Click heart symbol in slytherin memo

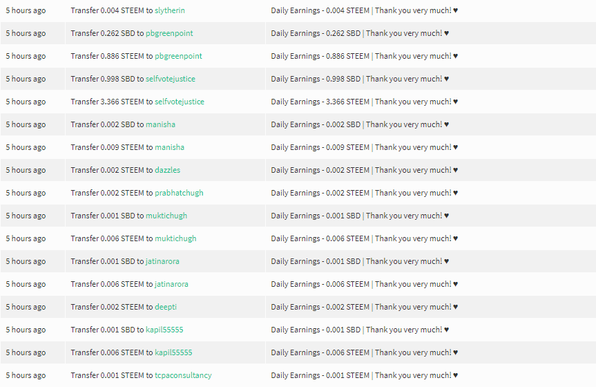455,10
